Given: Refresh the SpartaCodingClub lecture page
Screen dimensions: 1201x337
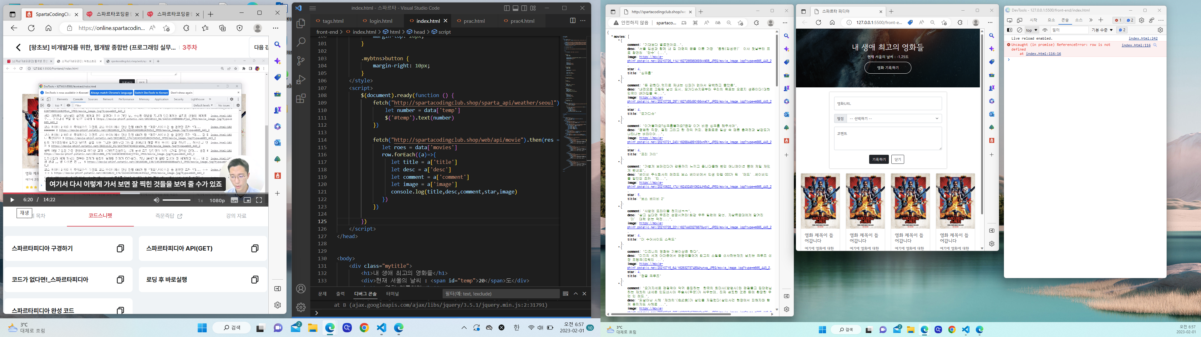Looking at the screenshot, I should click(x=31, y=28).
